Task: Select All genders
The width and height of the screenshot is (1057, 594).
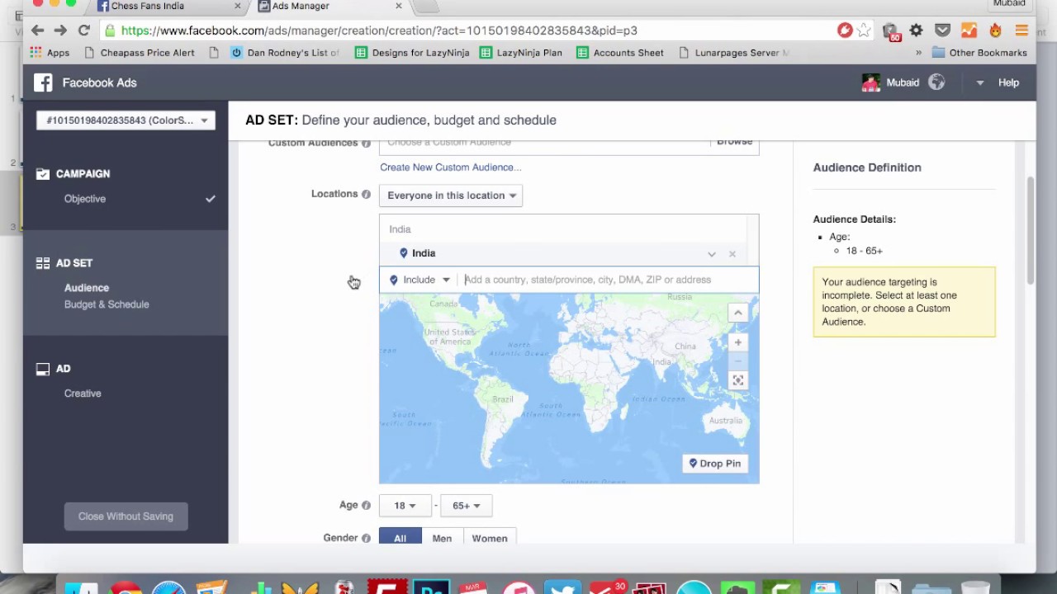Action: (x=400, y=536)
